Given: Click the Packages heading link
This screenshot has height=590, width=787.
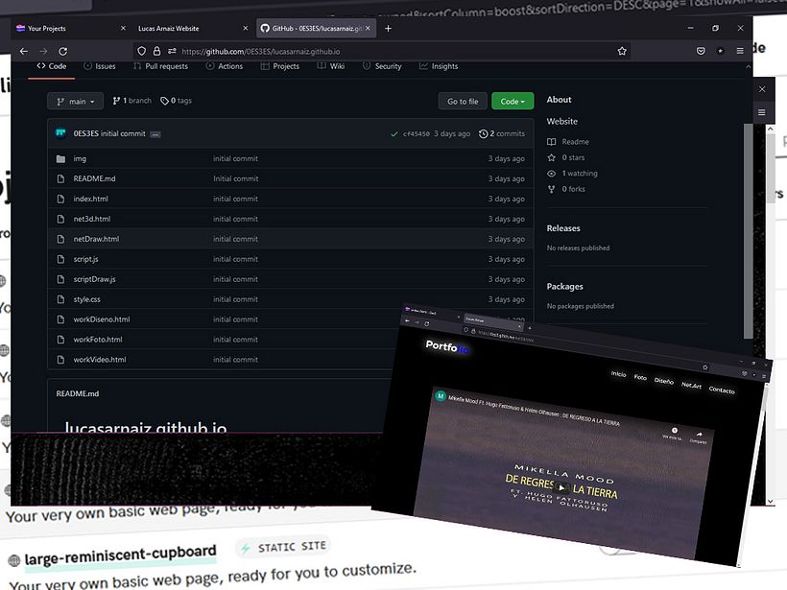Looking at the screenshot, I should coord(564,287).
